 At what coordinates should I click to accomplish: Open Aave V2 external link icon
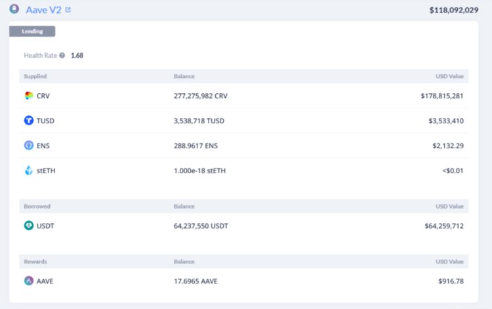[x=68, y=10]
